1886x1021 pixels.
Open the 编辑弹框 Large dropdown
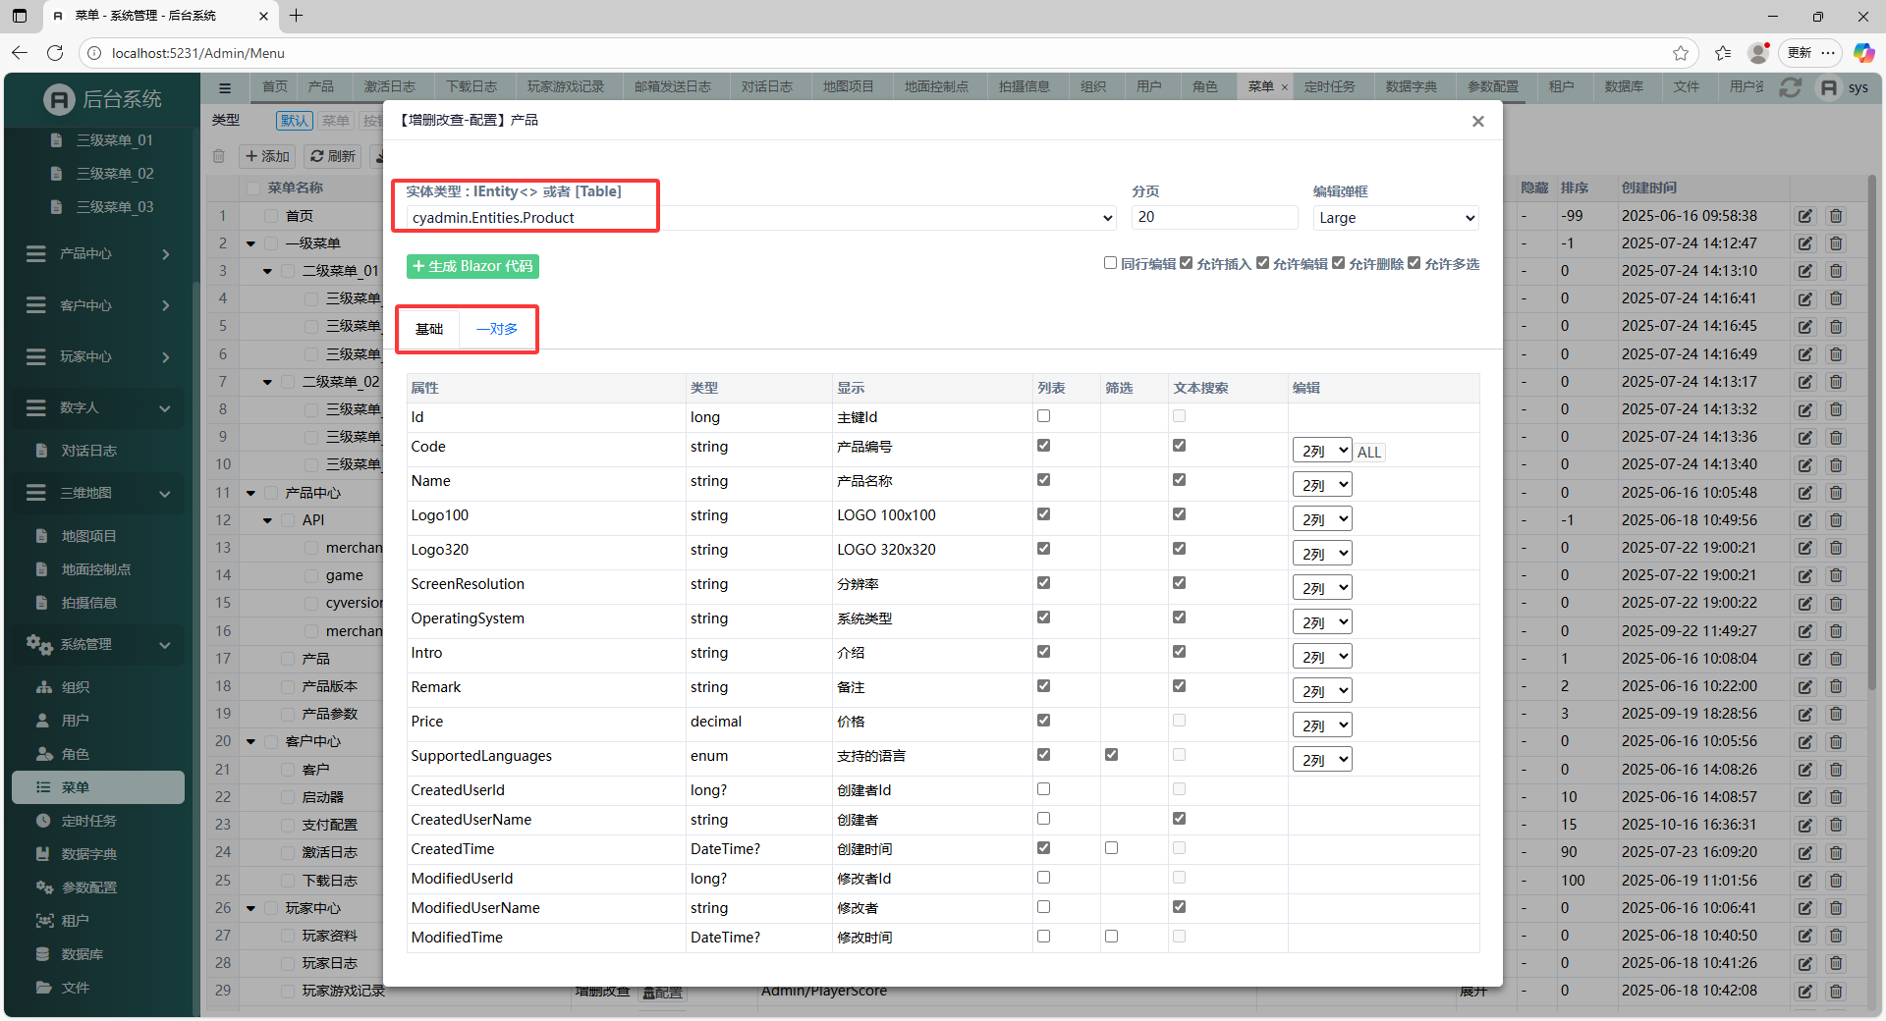pos(1395,218)
